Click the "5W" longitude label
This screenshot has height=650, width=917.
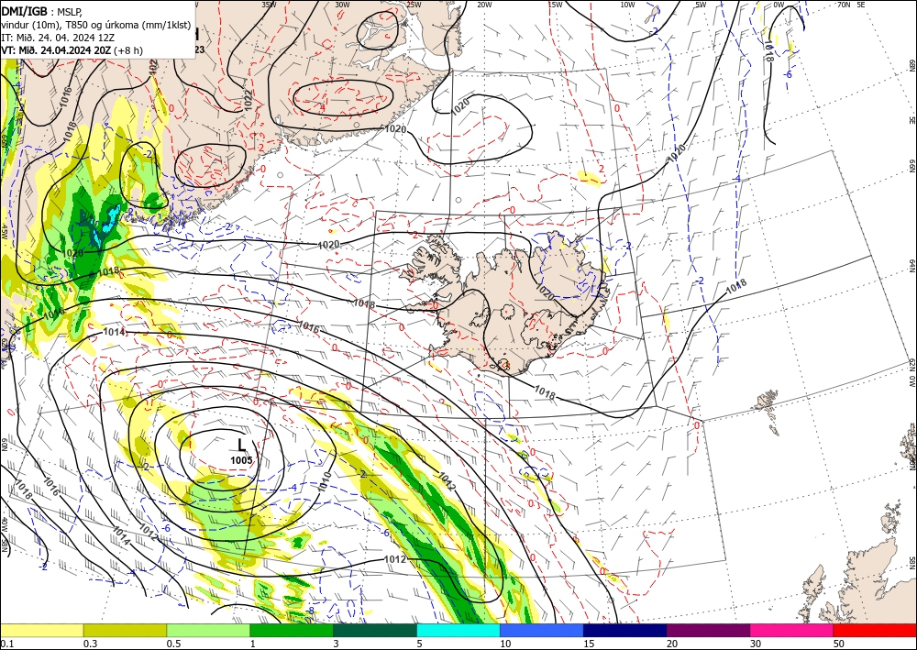point(701,5)
